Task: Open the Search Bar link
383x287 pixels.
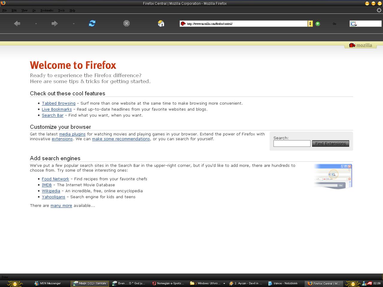Action: [53, 115]
